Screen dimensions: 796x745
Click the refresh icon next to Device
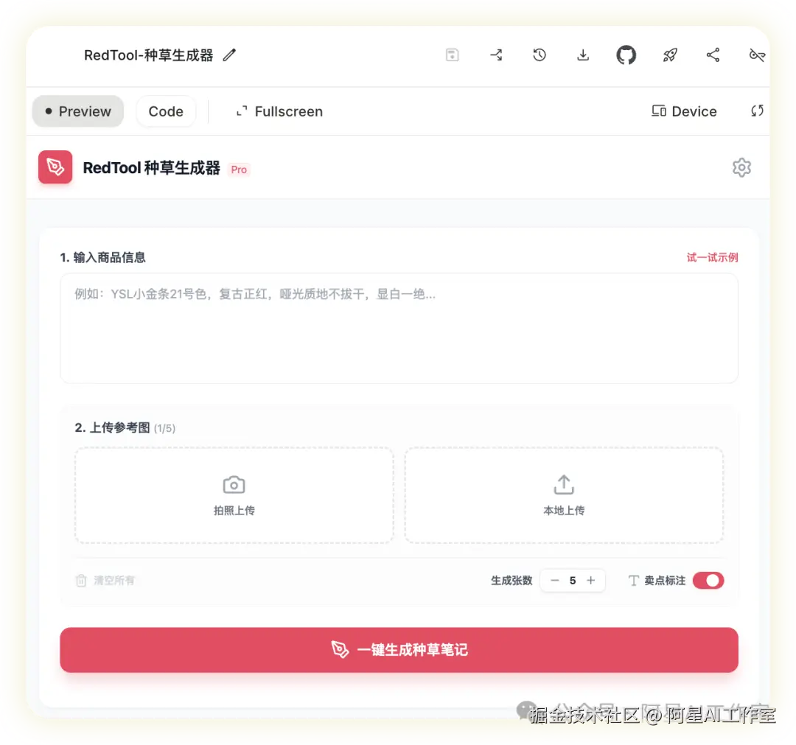[756, 111]
